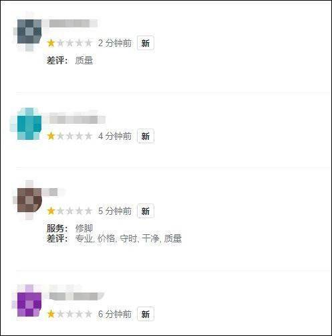Viewport: 332px width, 336px height.
Task: Click the 新 badge on the 2分钟前 review
Action: coord(146,43)
